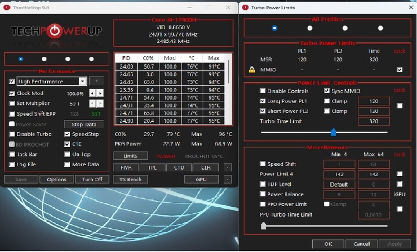Click the ThrottleStop title bar app icon
The image size is (417, 252).
(x=6, y=8)
